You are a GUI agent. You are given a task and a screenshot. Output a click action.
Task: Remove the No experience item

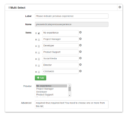tap(80, 32)
